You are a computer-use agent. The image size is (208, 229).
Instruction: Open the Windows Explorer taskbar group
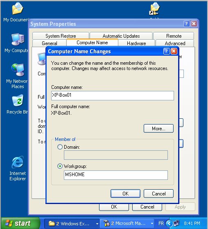[72, 223]
